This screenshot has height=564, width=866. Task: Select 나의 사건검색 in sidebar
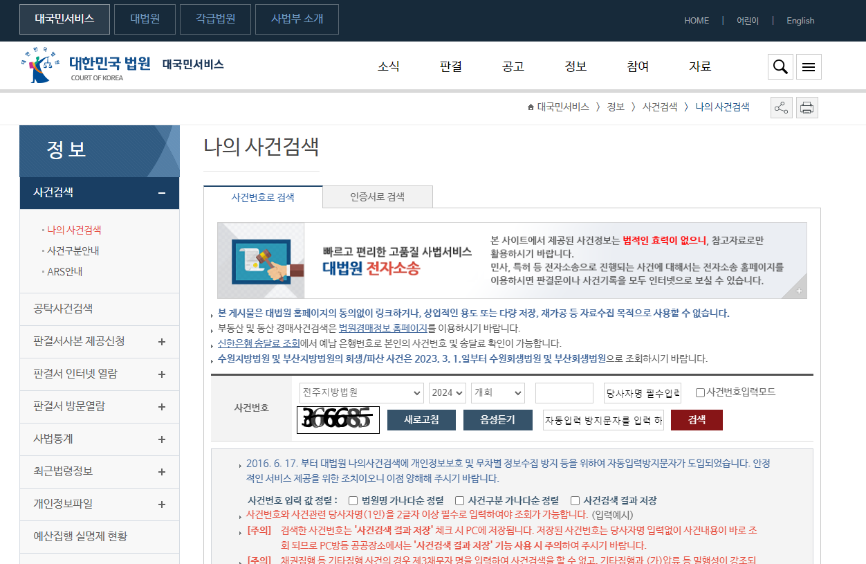click(x=74, y=230)
